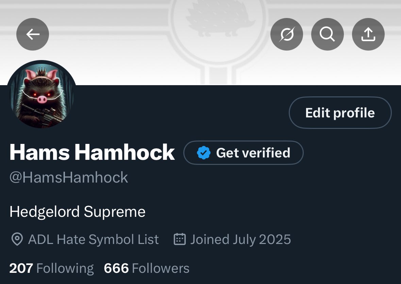Screen dimensions: 401x284
Task: Tap the Followers label text
Action: (161, 268)
